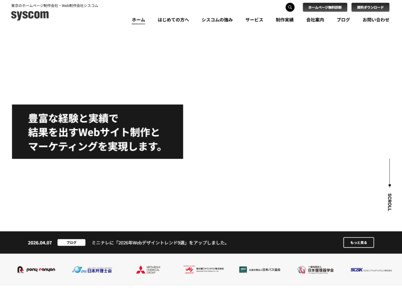Screen dimensions: 402x301
Task: Click the ブログ navigation link
Action: (343, 20)
